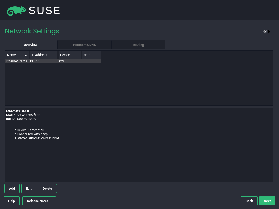Edit the selected network card
The height and width of the screenshot is (209, 279).
click(x=29, y=188)
